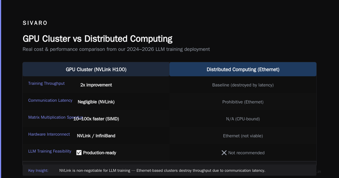Click the 'Prohibitive (Ethernet)' cell
This screenshot has width=339, height=178.
coord(243,102)
